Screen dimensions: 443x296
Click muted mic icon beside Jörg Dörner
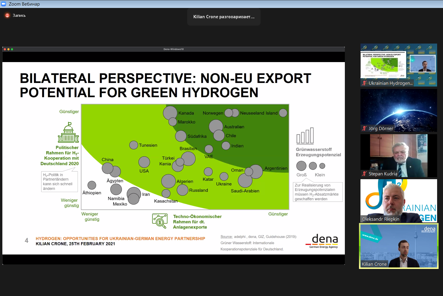(x=365, y=128)
